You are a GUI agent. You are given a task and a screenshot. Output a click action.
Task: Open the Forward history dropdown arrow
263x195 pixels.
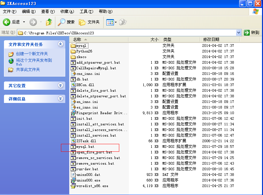tap(41, 22)
